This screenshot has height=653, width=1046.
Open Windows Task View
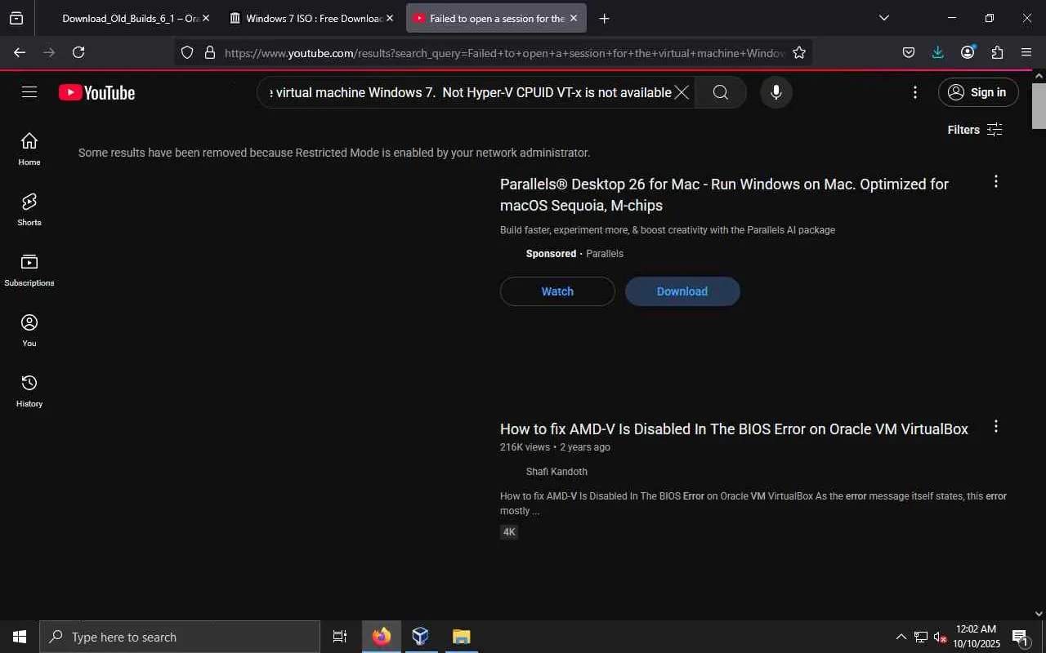pyautogui.click(x=340, y=637)
